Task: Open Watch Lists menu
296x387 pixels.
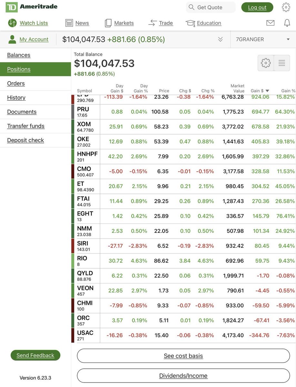Action: tap(34, 23)
